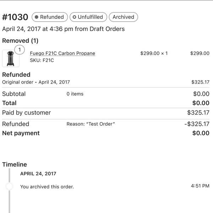Click the "You archived this order." event

[x=47, y=187]
